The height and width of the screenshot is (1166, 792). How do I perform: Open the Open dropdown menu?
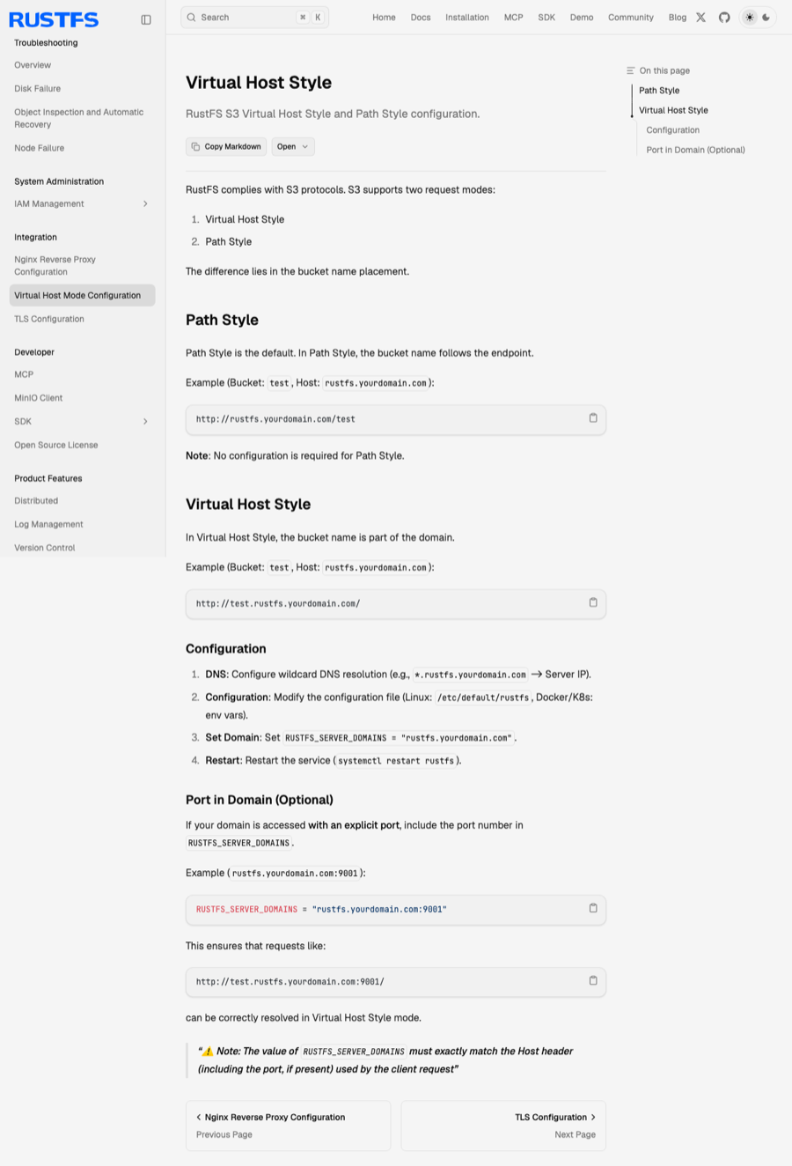point(293,146)
